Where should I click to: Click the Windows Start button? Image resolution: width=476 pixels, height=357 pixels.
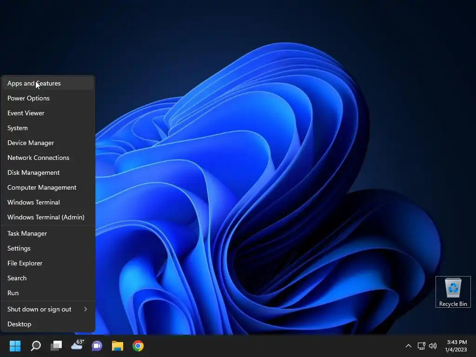(x=15, y=346)
